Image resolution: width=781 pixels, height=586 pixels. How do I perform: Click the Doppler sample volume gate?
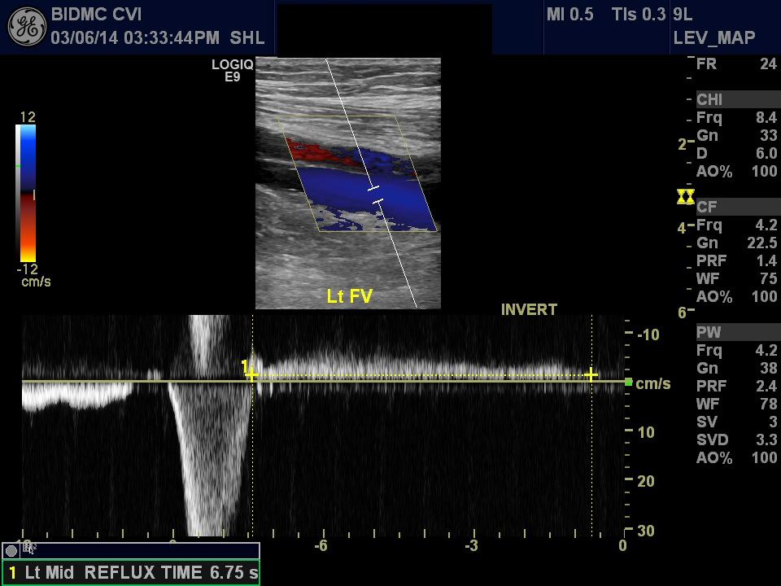coord(376,195)
